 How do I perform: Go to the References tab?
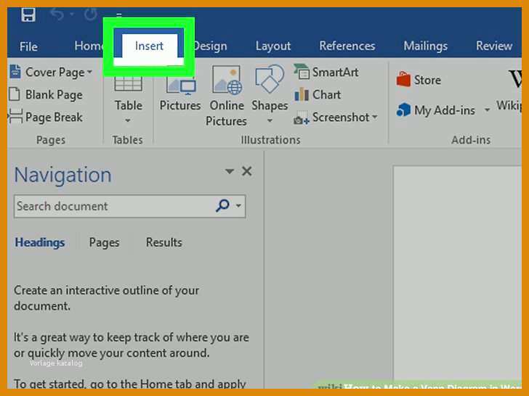click(347, 46)
